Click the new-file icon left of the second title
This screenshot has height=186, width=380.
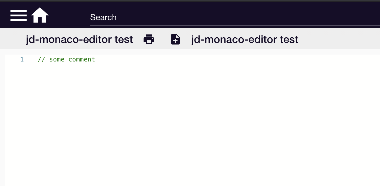click(x=175, y=39)
